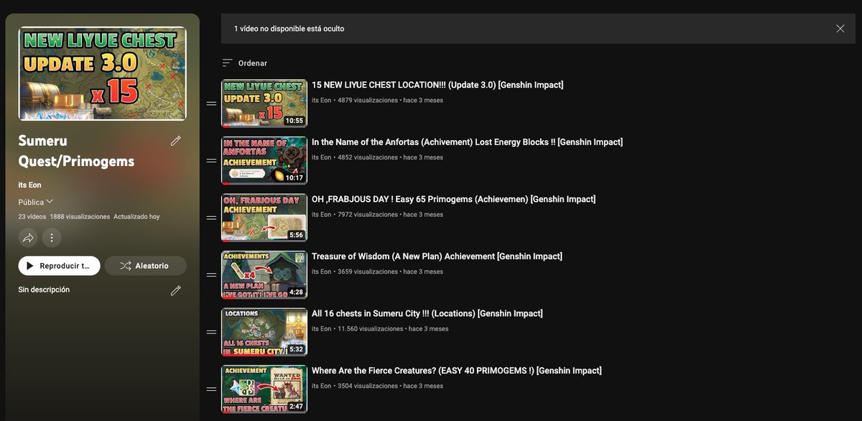Open its Eon channel on Treasure of Wisdom row

click(x=321, y=272)
